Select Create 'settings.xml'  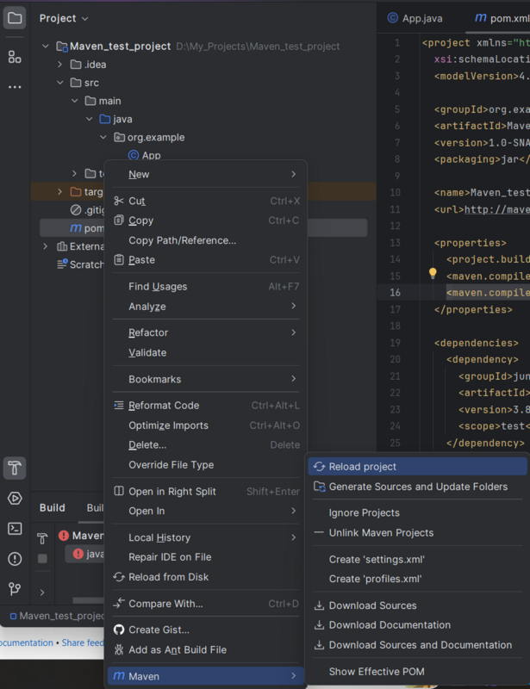point(417,559)
